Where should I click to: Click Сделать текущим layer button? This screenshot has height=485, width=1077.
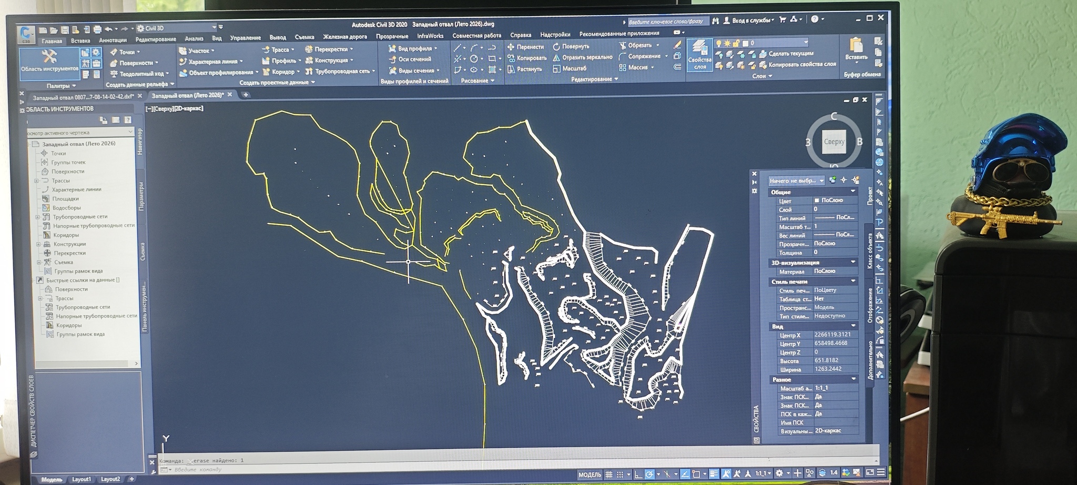coord(786,54)
